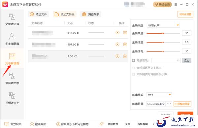Viewport: 198px width, 128px height.
Task: Open the 视频转文字 sidebar section
Action: tap(12, 98)
